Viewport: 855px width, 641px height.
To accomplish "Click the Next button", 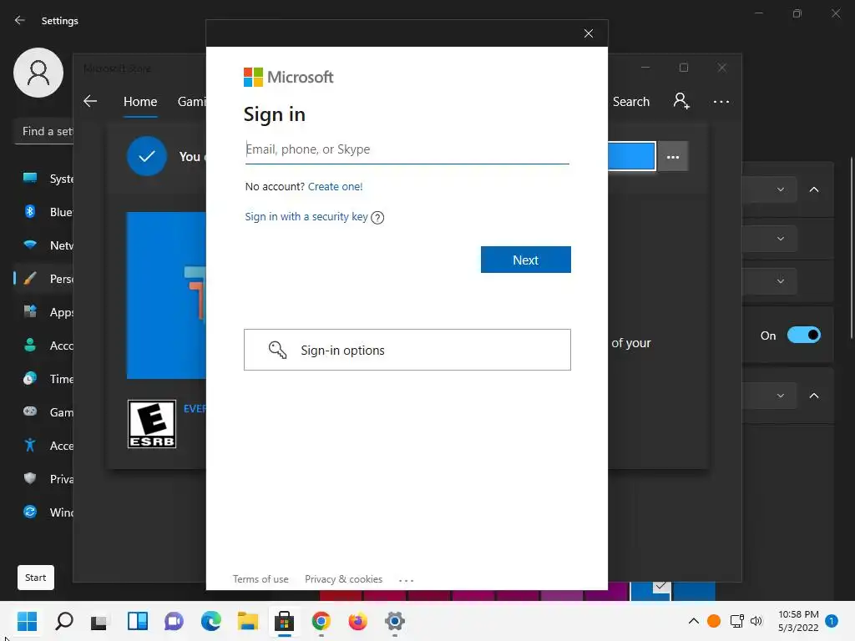I will (526, 260).
